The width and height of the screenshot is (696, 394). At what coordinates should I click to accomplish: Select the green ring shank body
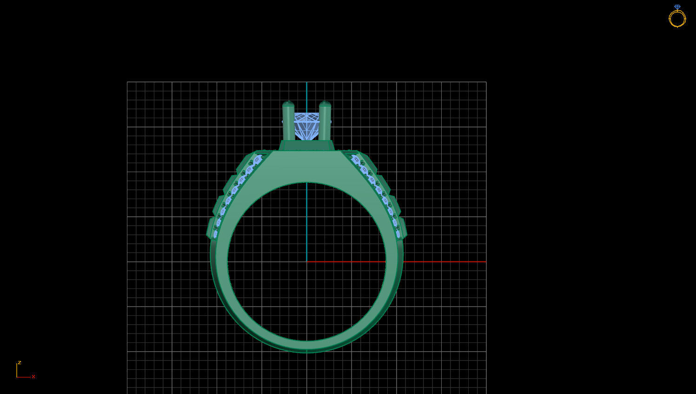(306, 344)
